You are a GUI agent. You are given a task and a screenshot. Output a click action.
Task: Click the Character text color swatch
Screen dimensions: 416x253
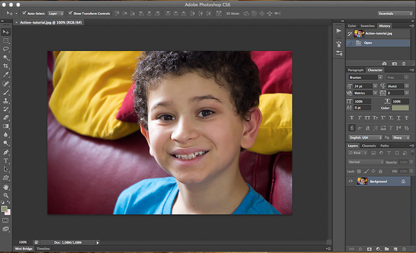401,108
